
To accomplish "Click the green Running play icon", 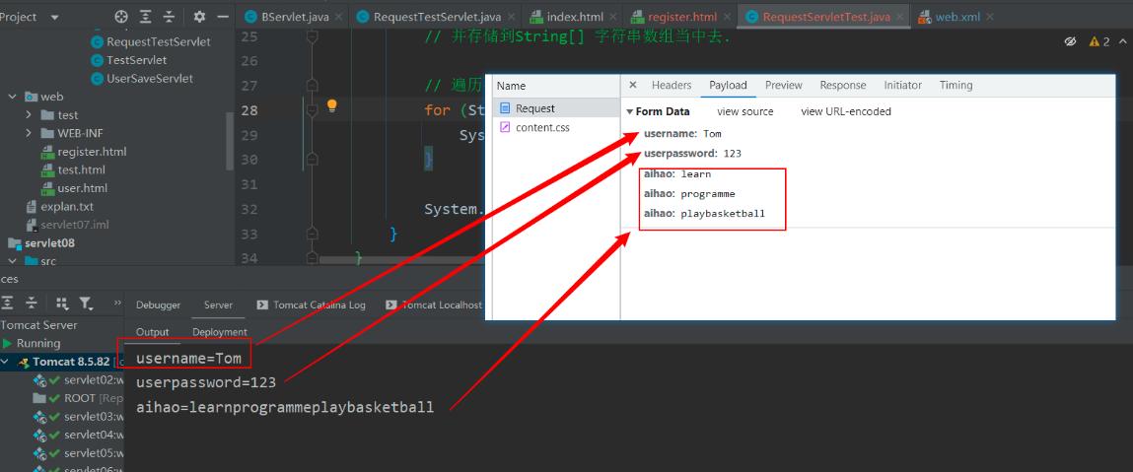I will pyautogui.click(x=7, y=344).
